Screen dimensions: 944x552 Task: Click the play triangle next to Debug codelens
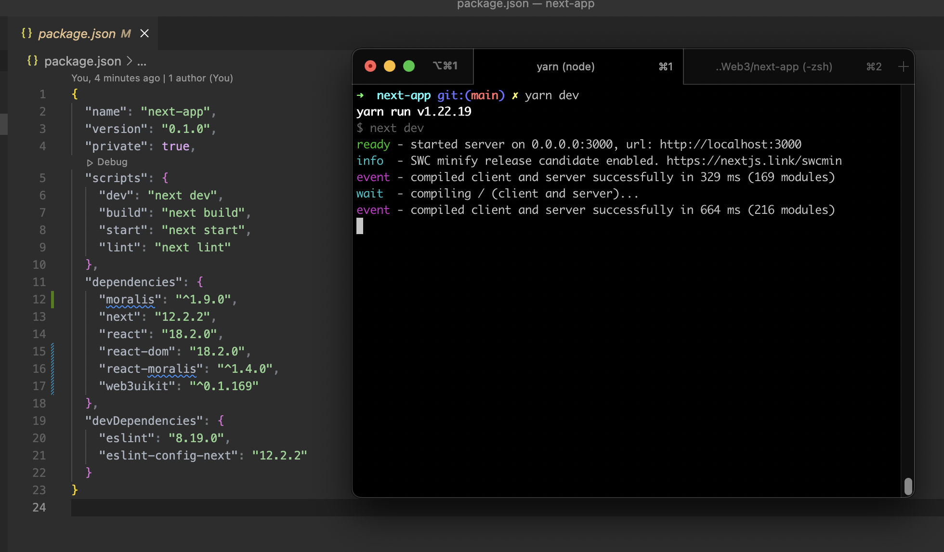(x=90, y=162)
